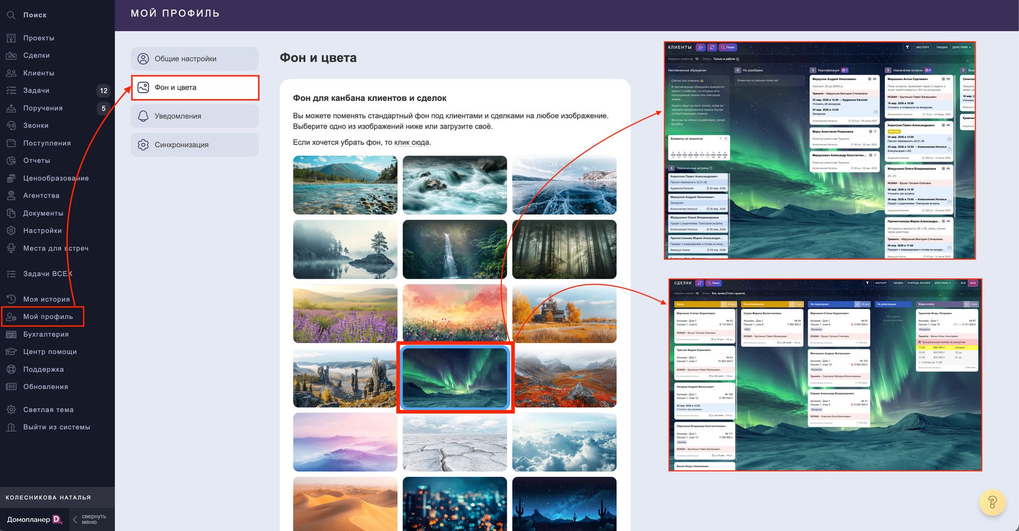Click the yellow help question mark button

coord(992,502)
